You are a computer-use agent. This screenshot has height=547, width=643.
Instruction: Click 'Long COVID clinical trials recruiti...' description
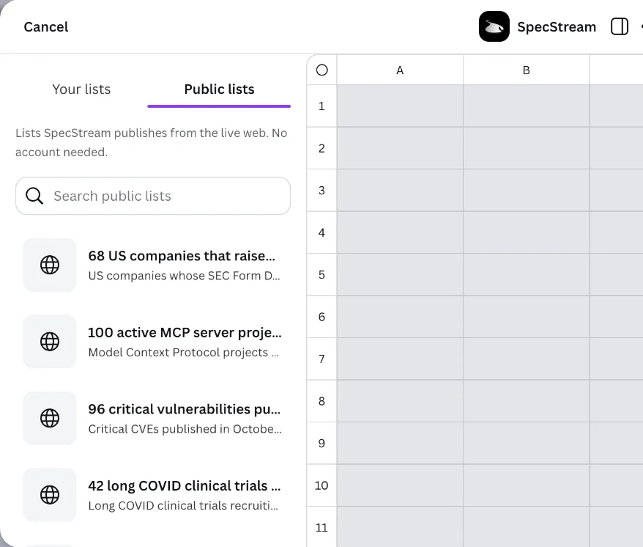tap(183, 505)
